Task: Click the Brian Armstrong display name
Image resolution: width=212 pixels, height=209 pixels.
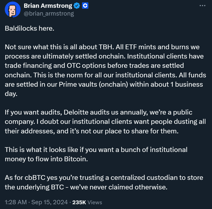Action: point(48,6)
